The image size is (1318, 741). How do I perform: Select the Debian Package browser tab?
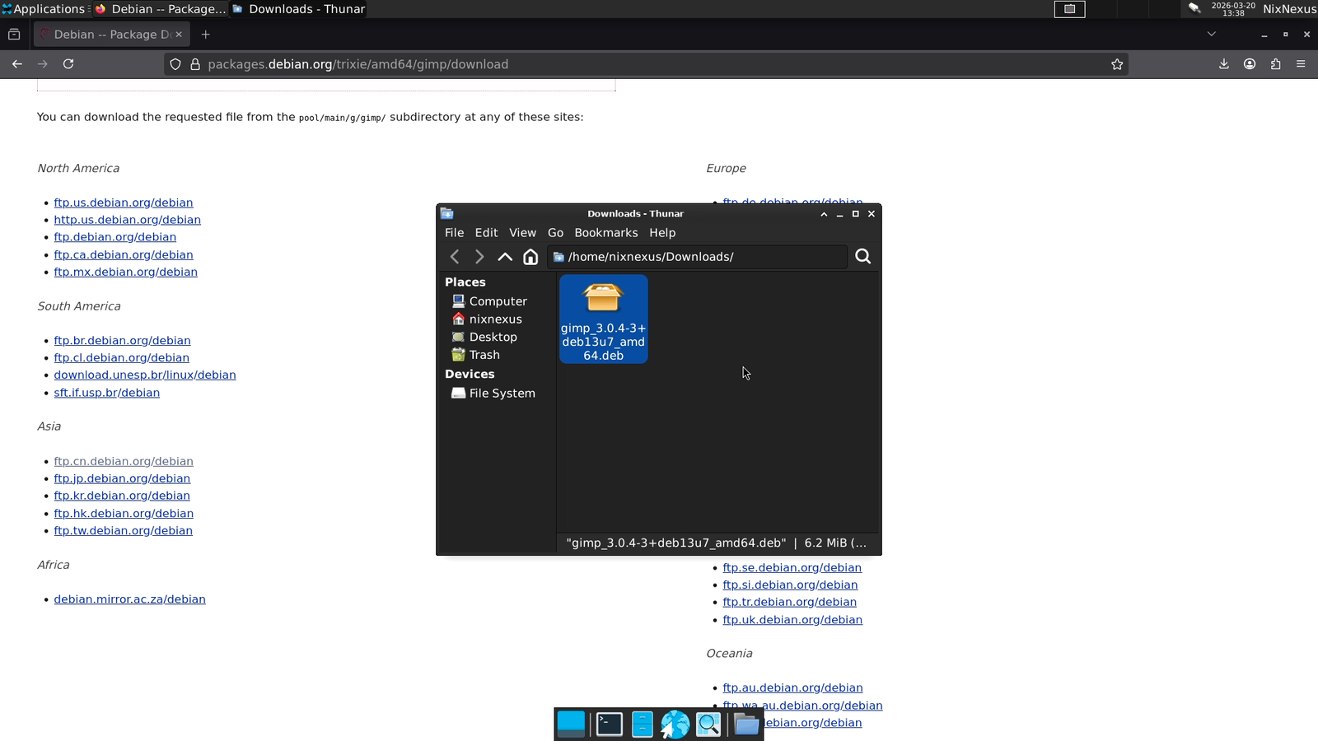(112, 35)
